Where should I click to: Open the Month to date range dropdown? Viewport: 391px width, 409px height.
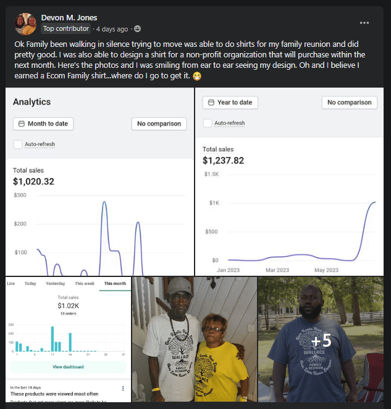[43, 123]
